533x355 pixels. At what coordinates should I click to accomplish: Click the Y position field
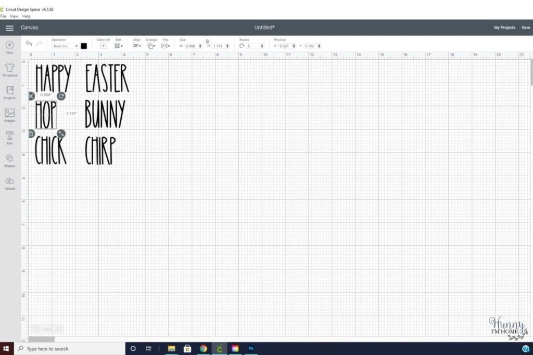(x=310, y=46)
